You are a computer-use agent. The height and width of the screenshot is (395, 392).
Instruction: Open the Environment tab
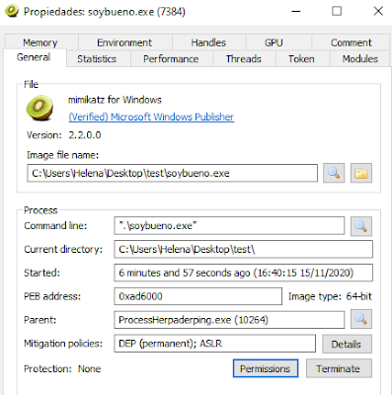124,42
